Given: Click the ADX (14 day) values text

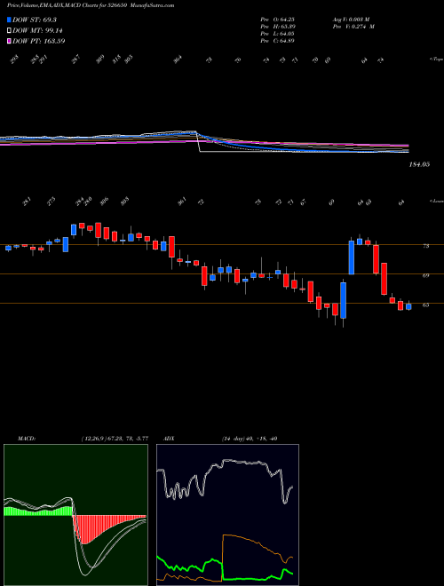Looking at the screenshot, I should [x=249, y=439].
